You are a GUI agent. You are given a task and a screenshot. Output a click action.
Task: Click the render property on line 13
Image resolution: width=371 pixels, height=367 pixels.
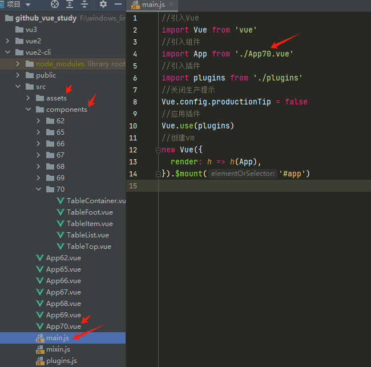coord(184,162)
